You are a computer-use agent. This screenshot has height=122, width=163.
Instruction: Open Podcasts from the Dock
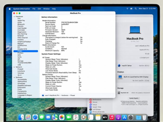pyautogui.click(x=118, y=117)
